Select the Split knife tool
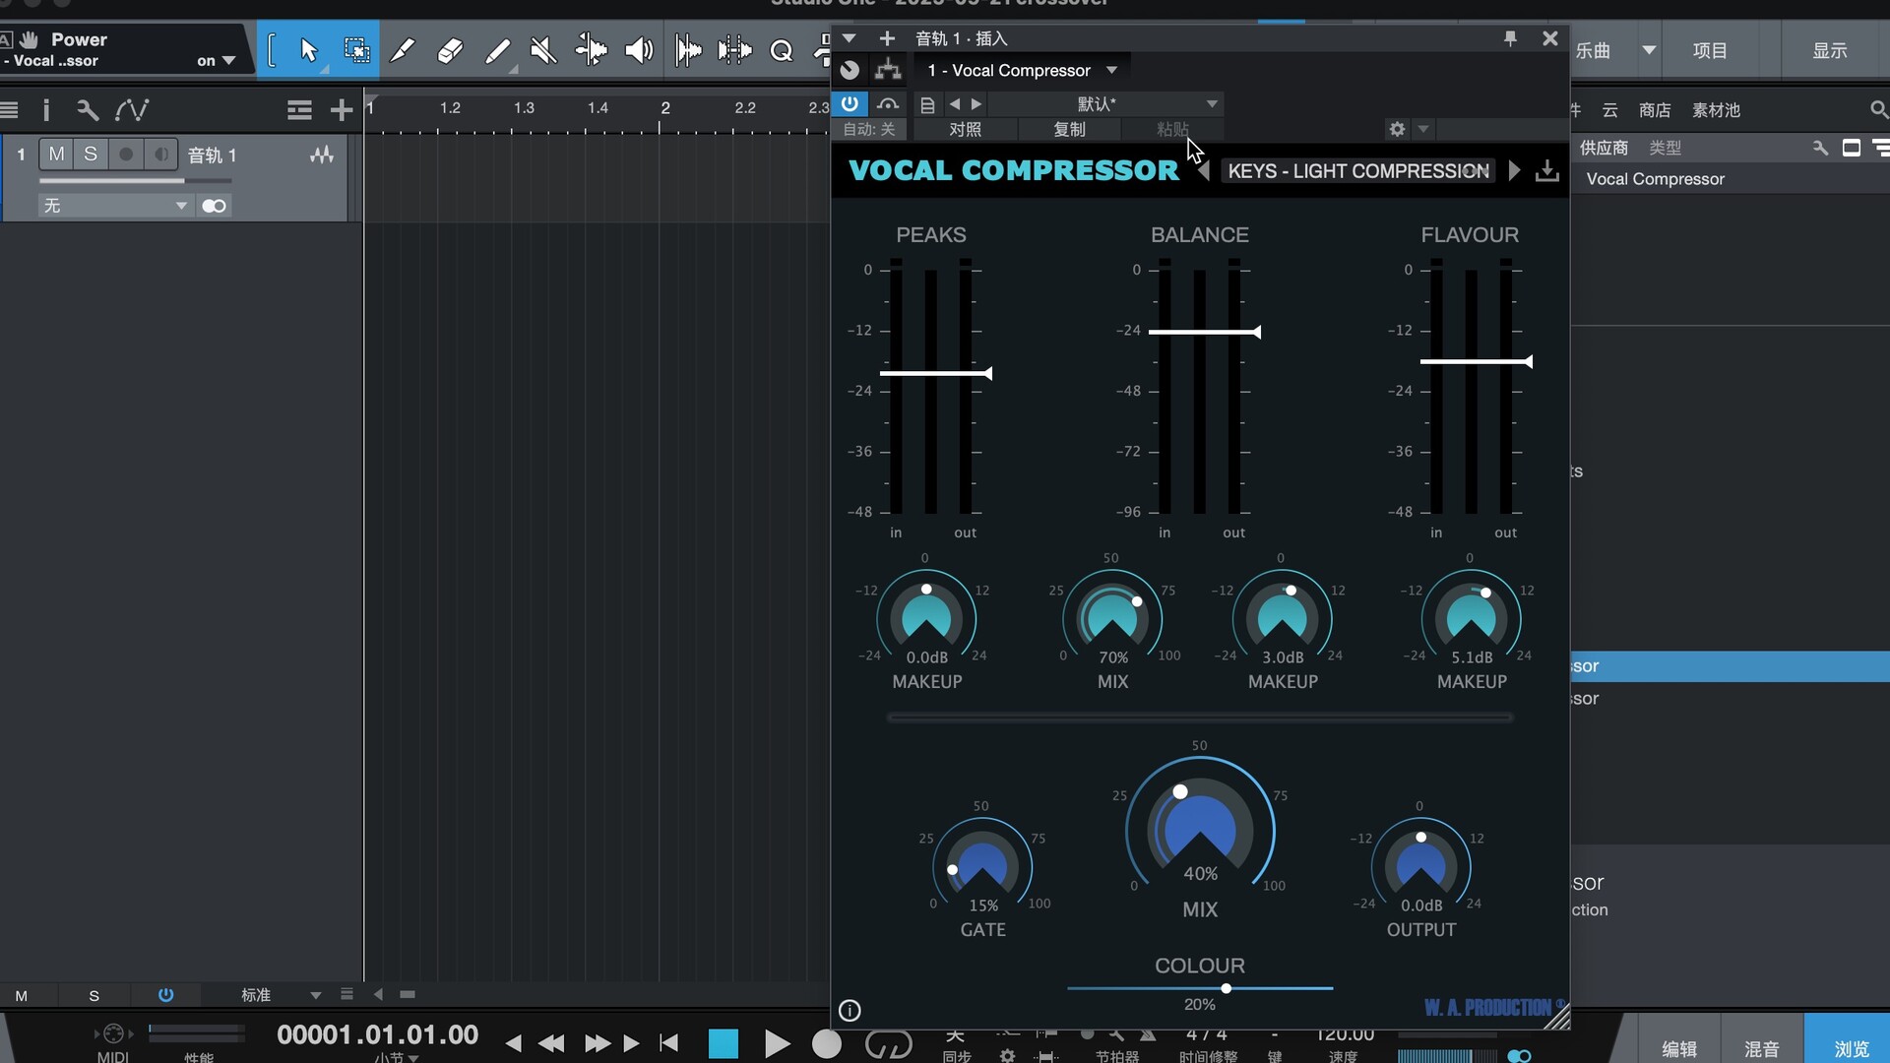The height and width of the screenshot is (1063, 1890). [x=403, y=50]
